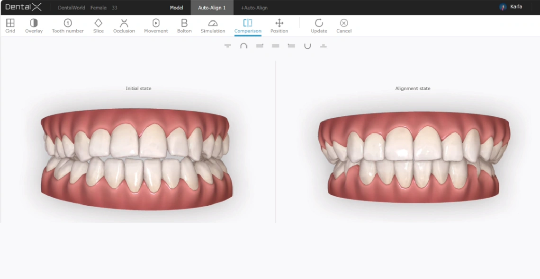Screen dimensions: 540x279
Task: Select the lower arch view icon (U shape)
Action: click(x=307, y=46)
